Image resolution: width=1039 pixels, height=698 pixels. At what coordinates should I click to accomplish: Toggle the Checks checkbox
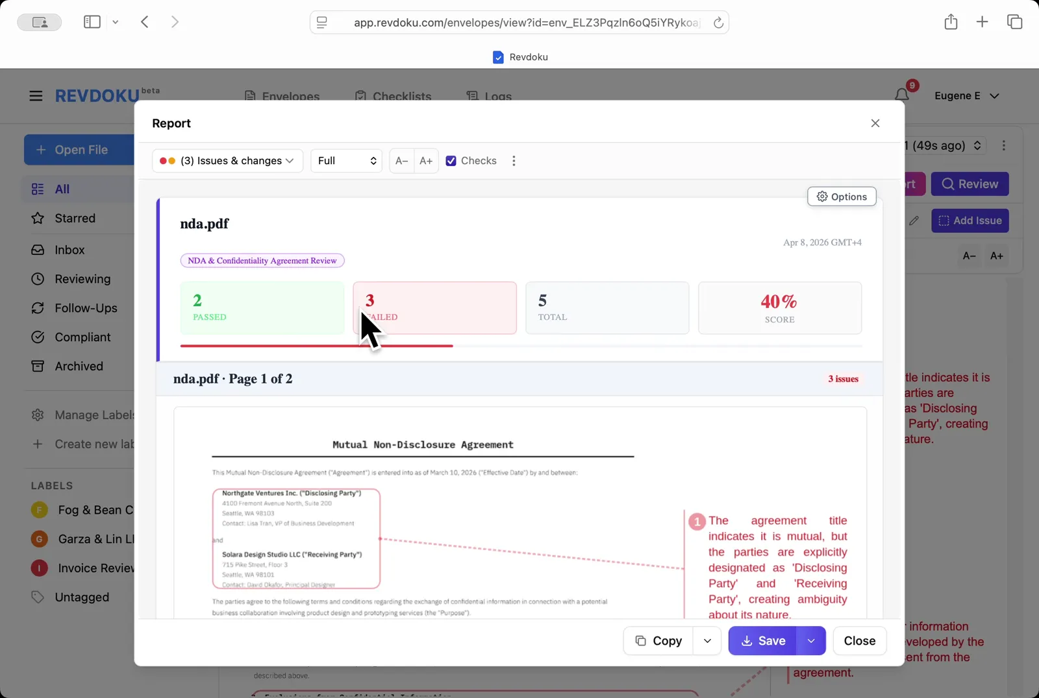(x=451, y=160)
